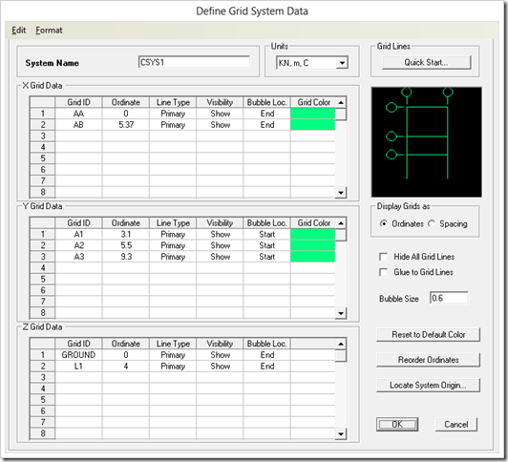508x462 pixels.
Task: Select Grid ID cell 'A1'
Action: pyautogui.click(x=78, y=234)
